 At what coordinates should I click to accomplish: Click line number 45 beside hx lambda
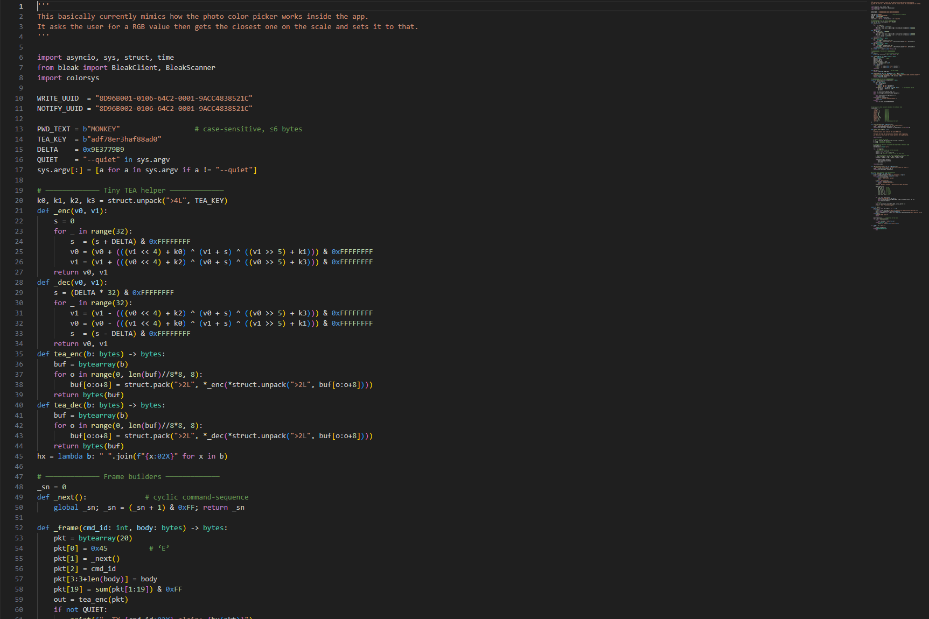pyautogui.click(x=19, y=456)
